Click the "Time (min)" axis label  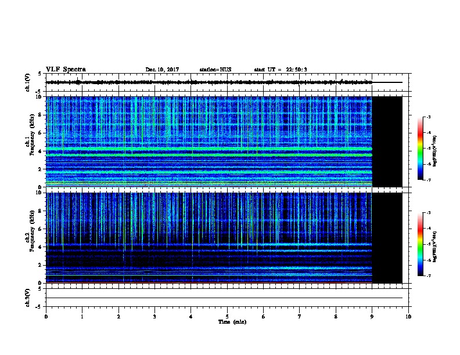(232, 322)
